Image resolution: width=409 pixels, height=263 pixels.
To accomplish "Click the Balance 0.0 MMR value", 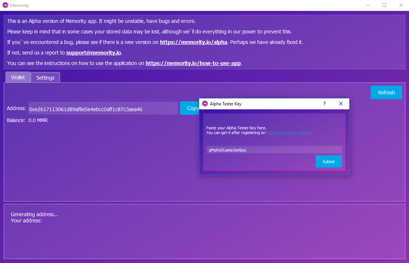I will click(x=38, y=120).
